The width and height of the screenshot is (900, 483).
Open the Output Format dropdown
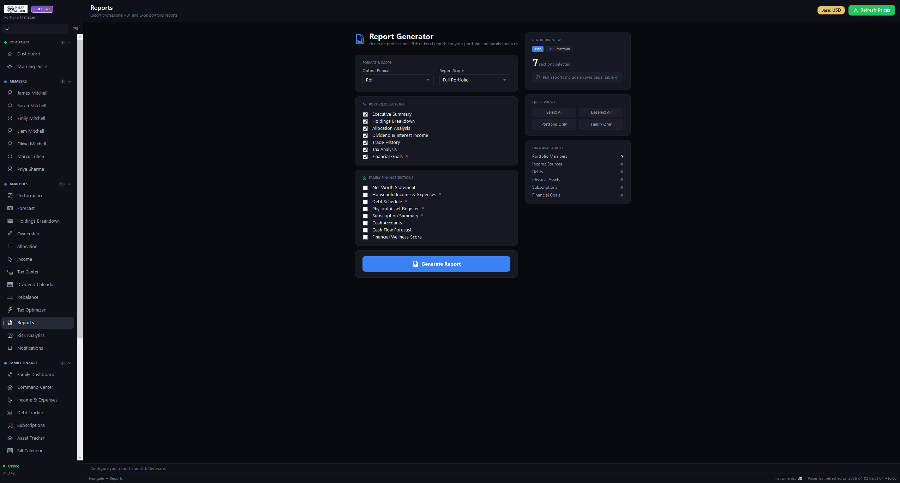pyautogui.click(x=397, y=80)
